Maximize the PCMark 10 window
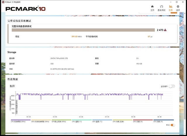Image resolution: width=187 pixels, height=136 pixels. 176,2
